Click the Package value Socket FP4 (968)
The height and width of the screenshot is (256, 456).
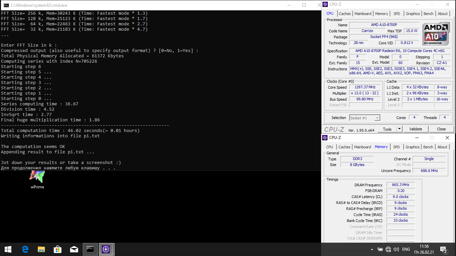pos(384,37)
